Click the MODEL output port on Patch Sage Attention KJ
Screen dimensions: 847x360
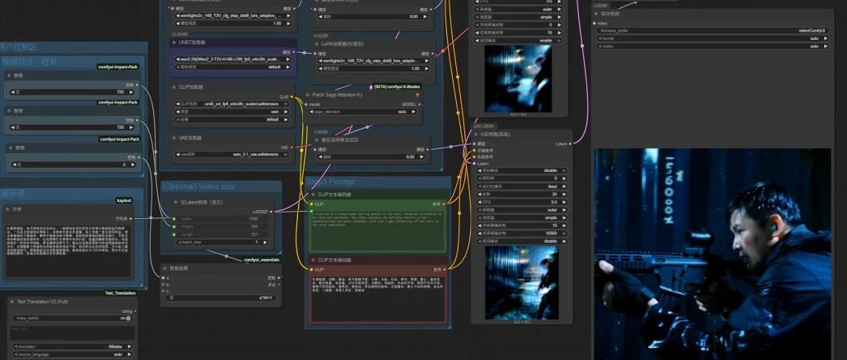[419, 104]
